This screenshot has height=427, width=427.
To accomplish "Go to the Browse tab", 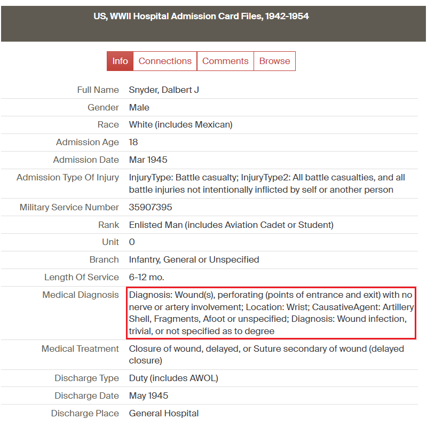I will 274,61.
